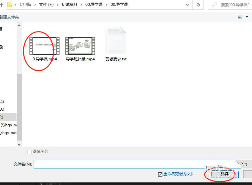
Task: Select the 剪辑要求.txt file icon
Action: 116,41
